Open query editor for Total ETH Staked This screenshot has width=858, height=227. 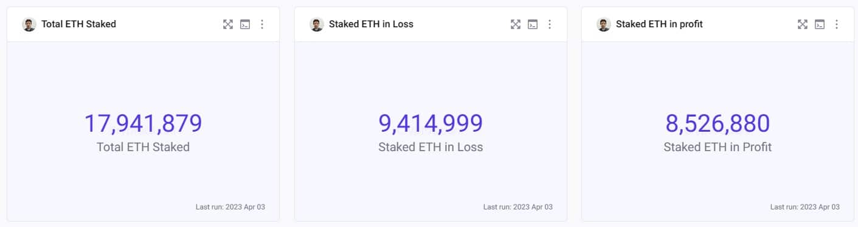[245, 24]
